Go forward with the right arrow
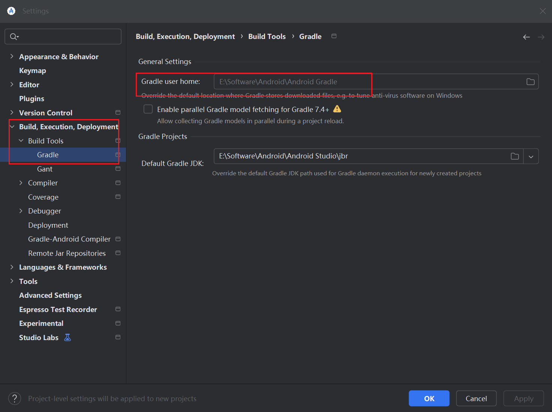The height and width of the screenshot is (412, 552). [541, 37]
